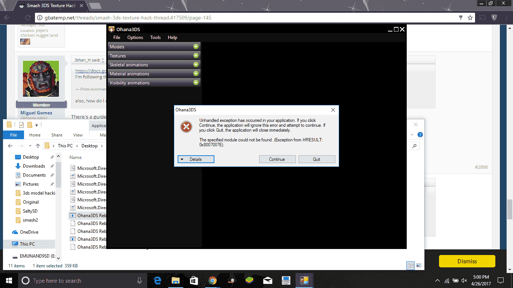
Task: Expand the Visibility animations panel
Action: (196, 83)
